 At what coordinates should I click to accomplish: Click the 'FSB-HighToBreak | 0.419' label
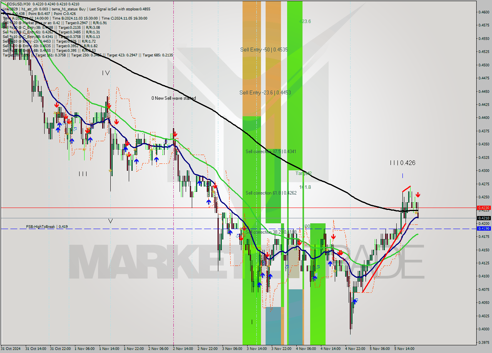coord(47,227)
